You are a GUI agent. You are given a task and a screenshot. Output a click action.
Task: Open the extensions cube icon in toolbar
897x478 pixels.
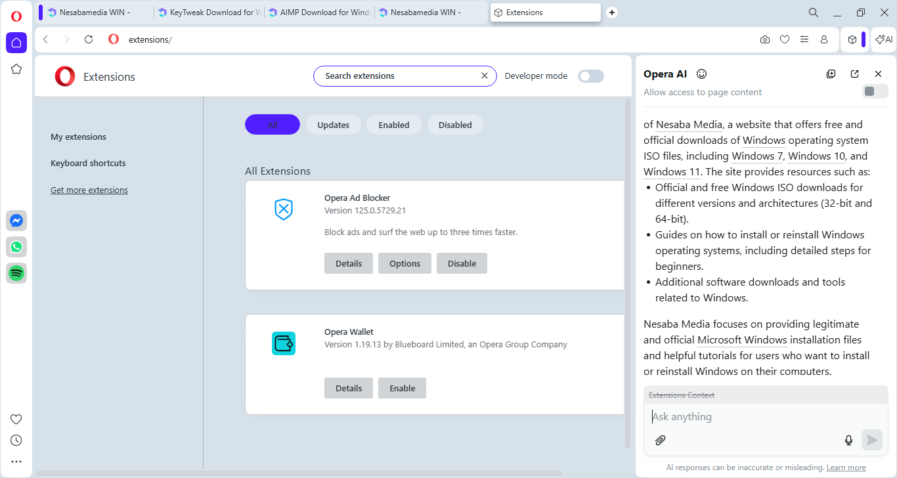point(852,39)
